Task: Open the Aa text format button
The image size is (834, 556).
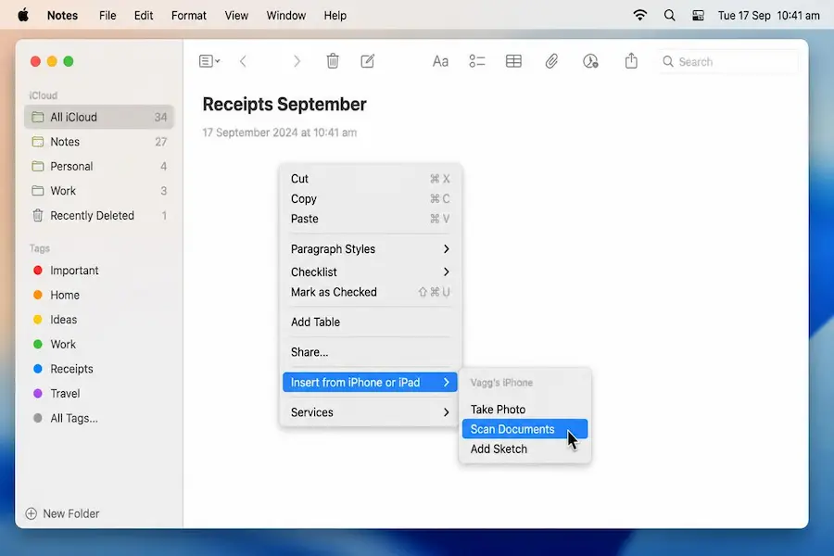Action: click(440, 61)
